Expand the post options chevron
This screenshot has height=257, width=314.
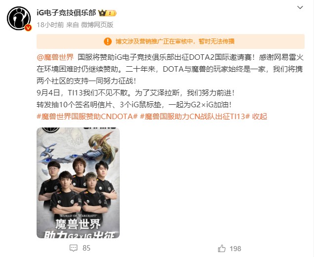(300, 7)
